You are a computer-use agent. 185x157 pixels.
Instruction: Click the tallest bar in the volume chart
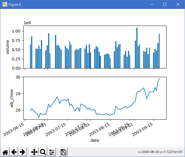pyautogui.click(x=137, y=48)
